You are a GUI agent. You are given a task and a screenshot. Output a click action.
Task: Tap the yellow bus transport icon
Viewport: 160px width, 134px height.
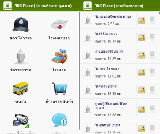click(21, 88)
